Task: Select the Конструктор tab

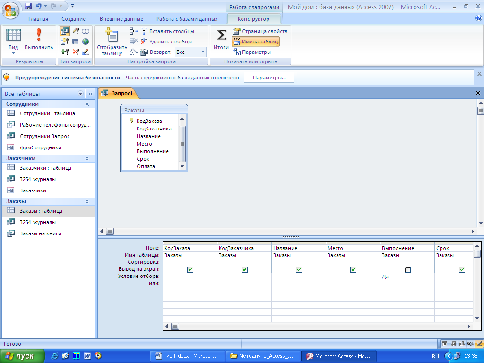Action: (253, 19)
